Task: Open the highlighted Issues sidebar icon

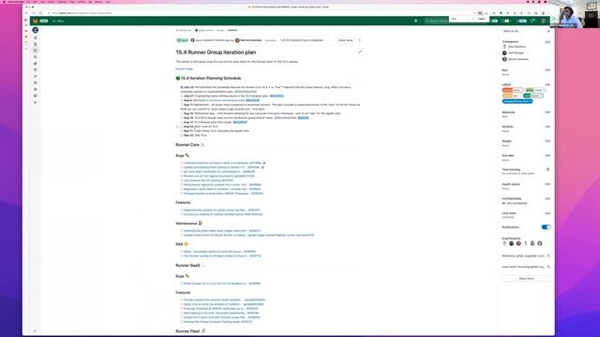Action: (x=36, y=51)
